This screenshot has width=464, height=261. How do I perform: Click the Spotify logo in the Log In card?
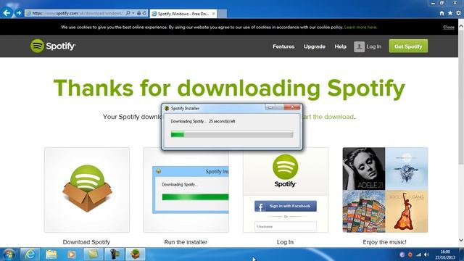285,171
